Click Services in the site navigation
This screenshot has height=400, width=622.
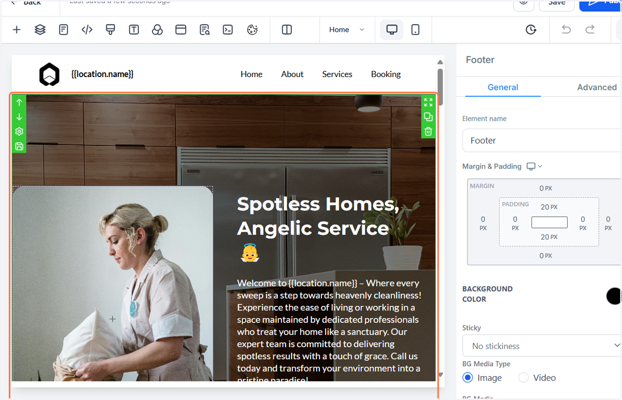tap(337, 74)
